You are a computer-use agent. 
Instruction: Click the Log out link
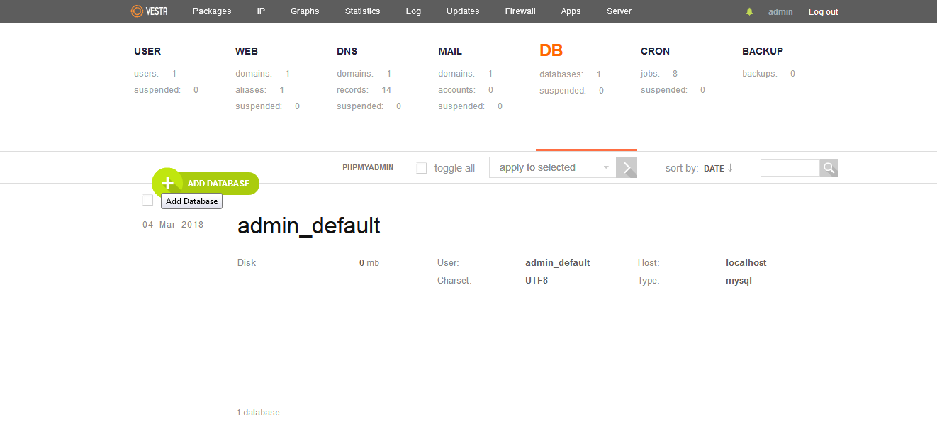click(x=823, y=12)
